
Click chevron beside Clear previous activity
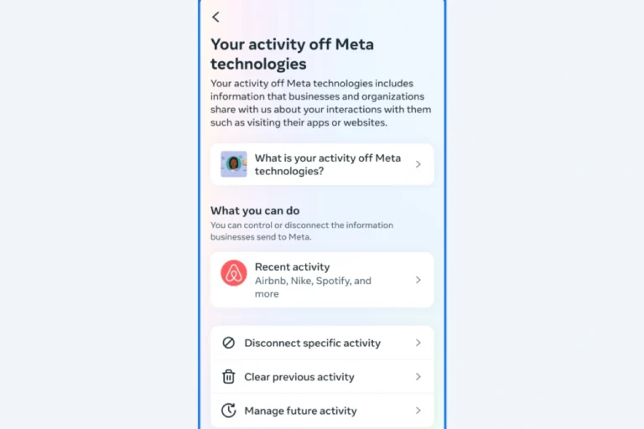tap(418, 376)
